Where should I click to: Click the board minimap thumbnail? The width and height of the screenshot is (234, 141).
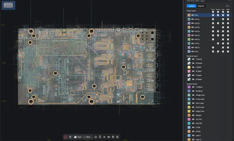[x=8, y=5]
